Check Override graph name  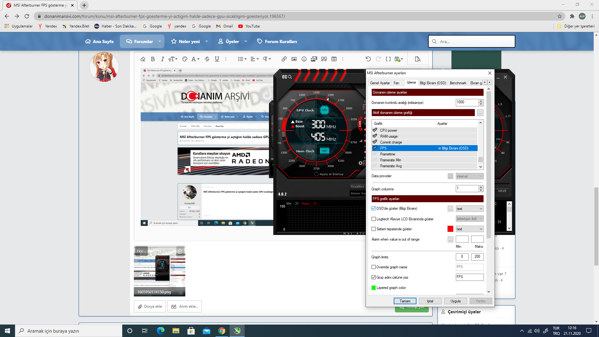tap(373, 267)
